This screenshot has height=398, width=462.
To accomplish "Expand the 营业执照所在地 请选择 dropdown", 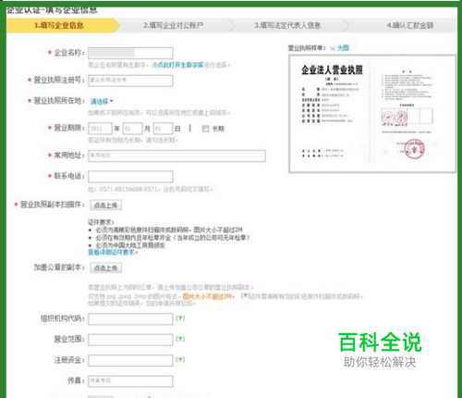I will 102,101.
